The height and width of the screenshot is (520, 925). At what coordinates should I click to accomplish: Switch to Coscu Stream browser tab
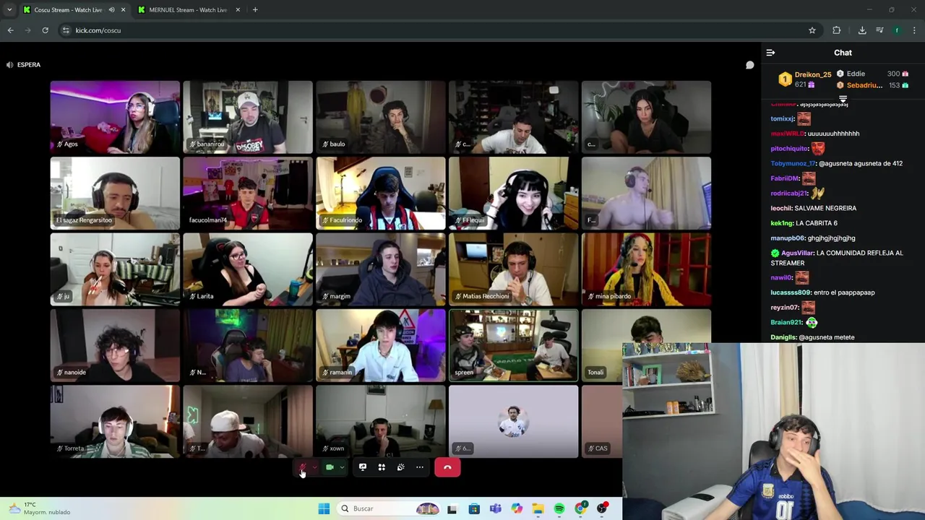(x=69, y=10)
